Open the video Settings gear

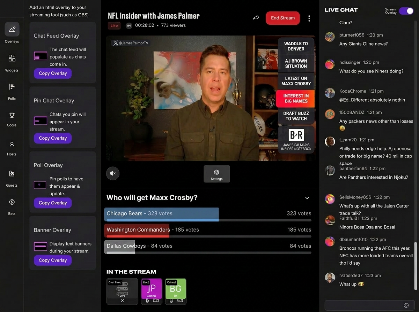pos(216,174)
